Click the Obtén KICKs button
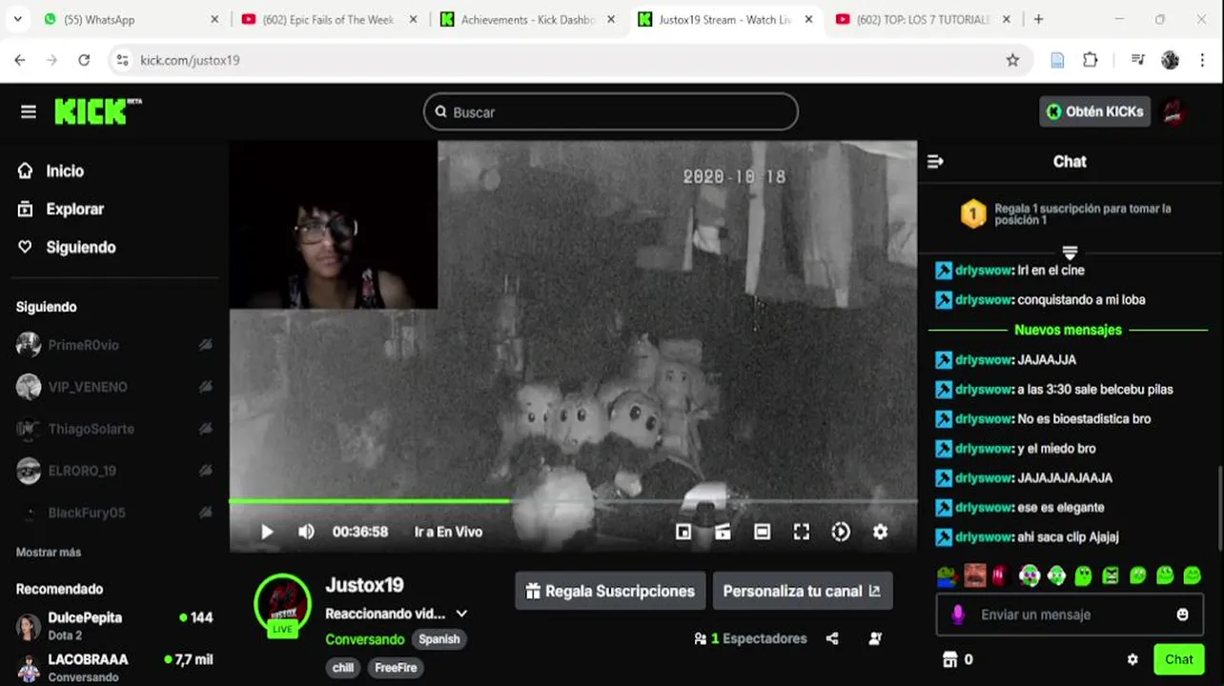Image resolution: width=1224 pixels, height=686 pixels. 1094,111
